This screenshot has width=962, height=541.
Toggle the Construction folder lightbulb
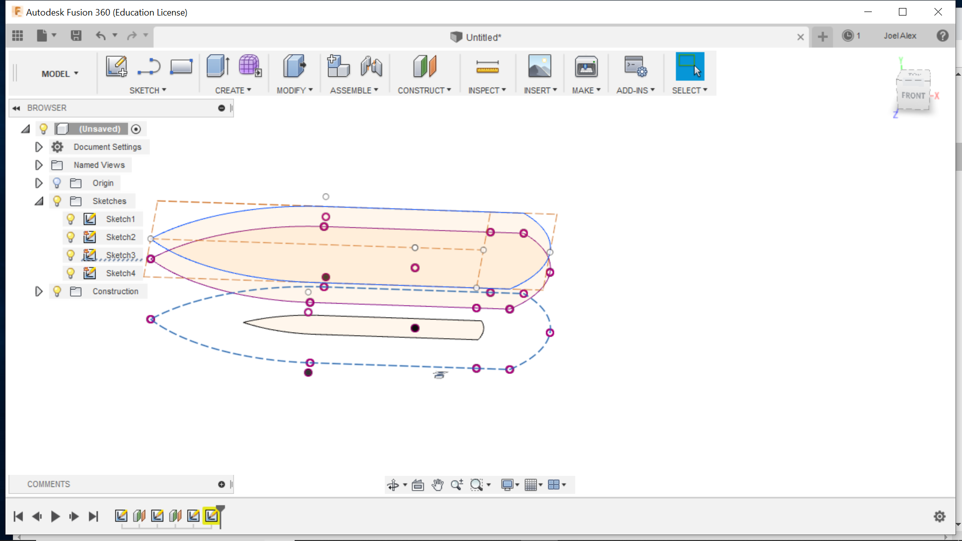tap(57, 291)
